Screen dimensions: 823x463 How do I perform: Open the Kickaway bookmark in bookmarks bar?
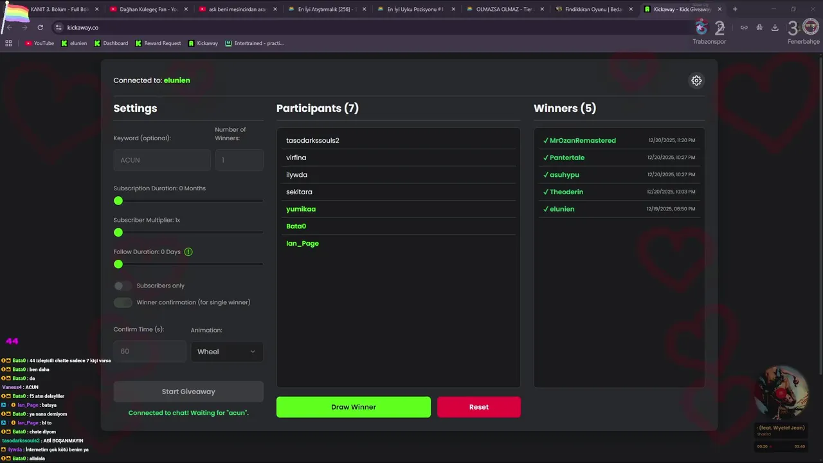point(203,43)
